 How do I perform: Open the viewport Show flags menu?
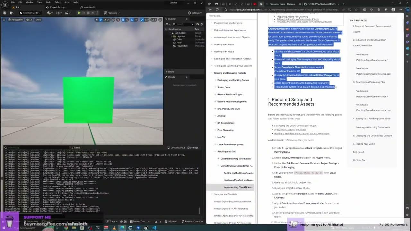38,20
